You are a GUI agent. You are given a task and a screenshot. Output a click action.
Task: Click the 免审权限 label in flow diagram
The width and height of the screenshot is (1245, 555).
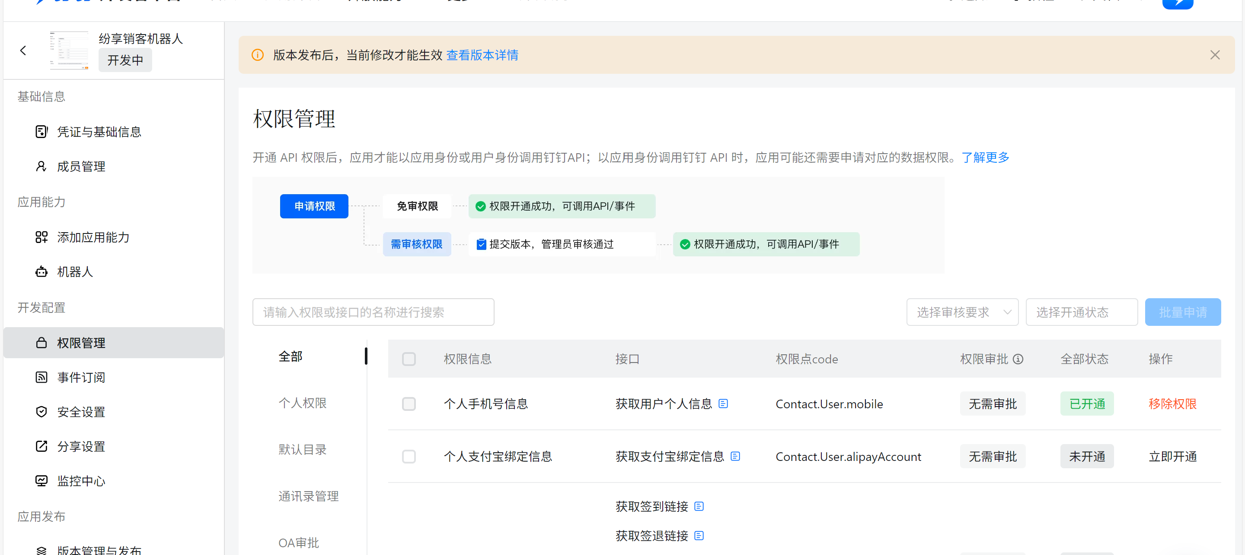tap(417, 206)
